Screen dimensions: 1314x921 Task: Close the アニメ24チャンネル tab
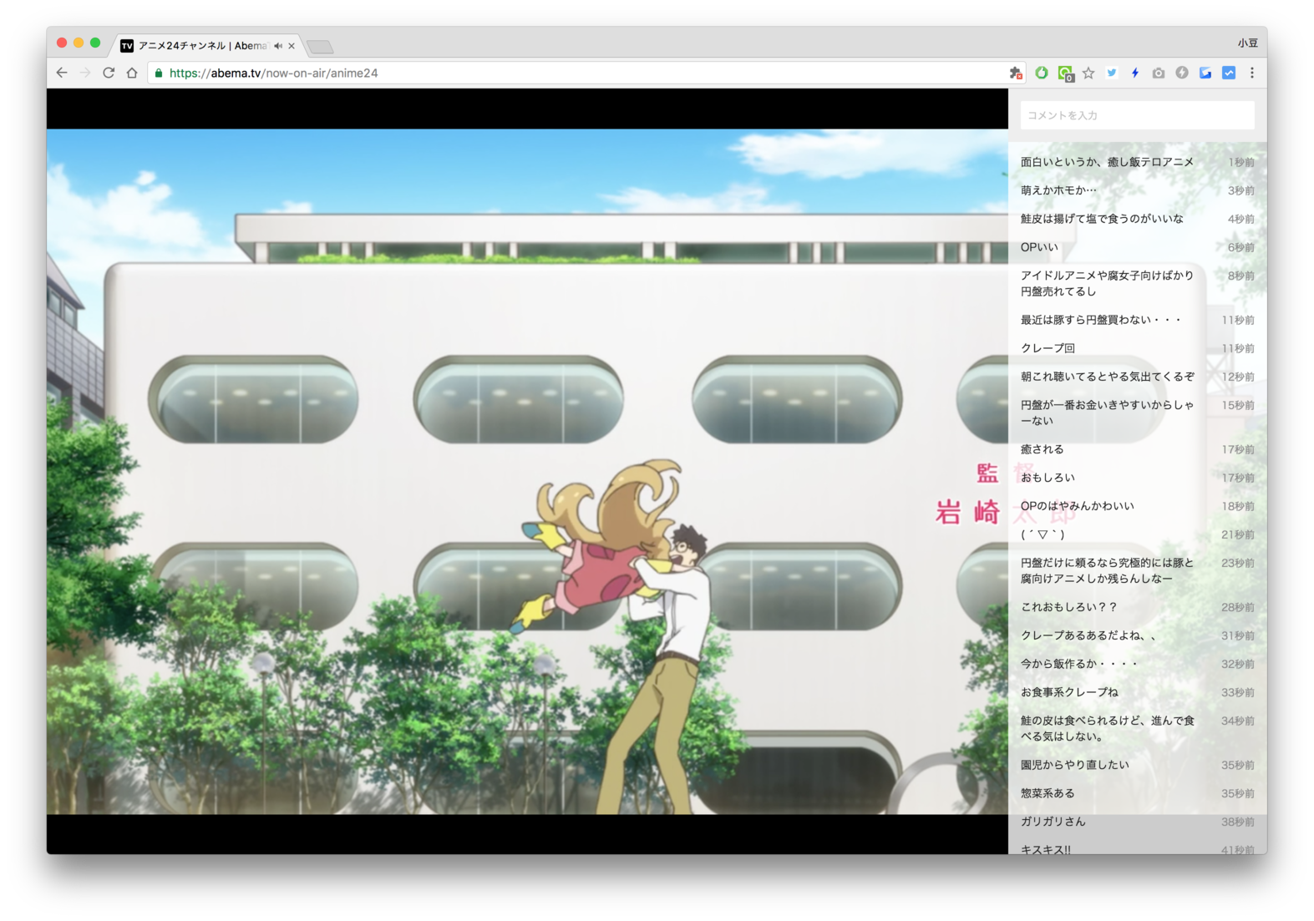(292, 46)
